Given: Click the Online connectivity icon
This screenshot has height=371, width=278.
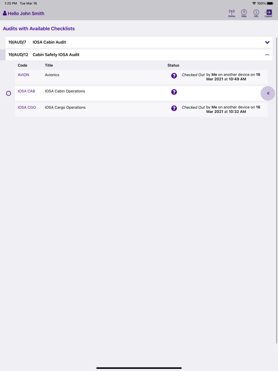Looking at the screenshot, I should (232, 13).
